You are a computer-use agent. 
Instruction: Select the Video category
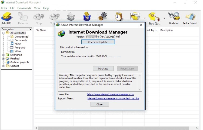pos(18,51)
